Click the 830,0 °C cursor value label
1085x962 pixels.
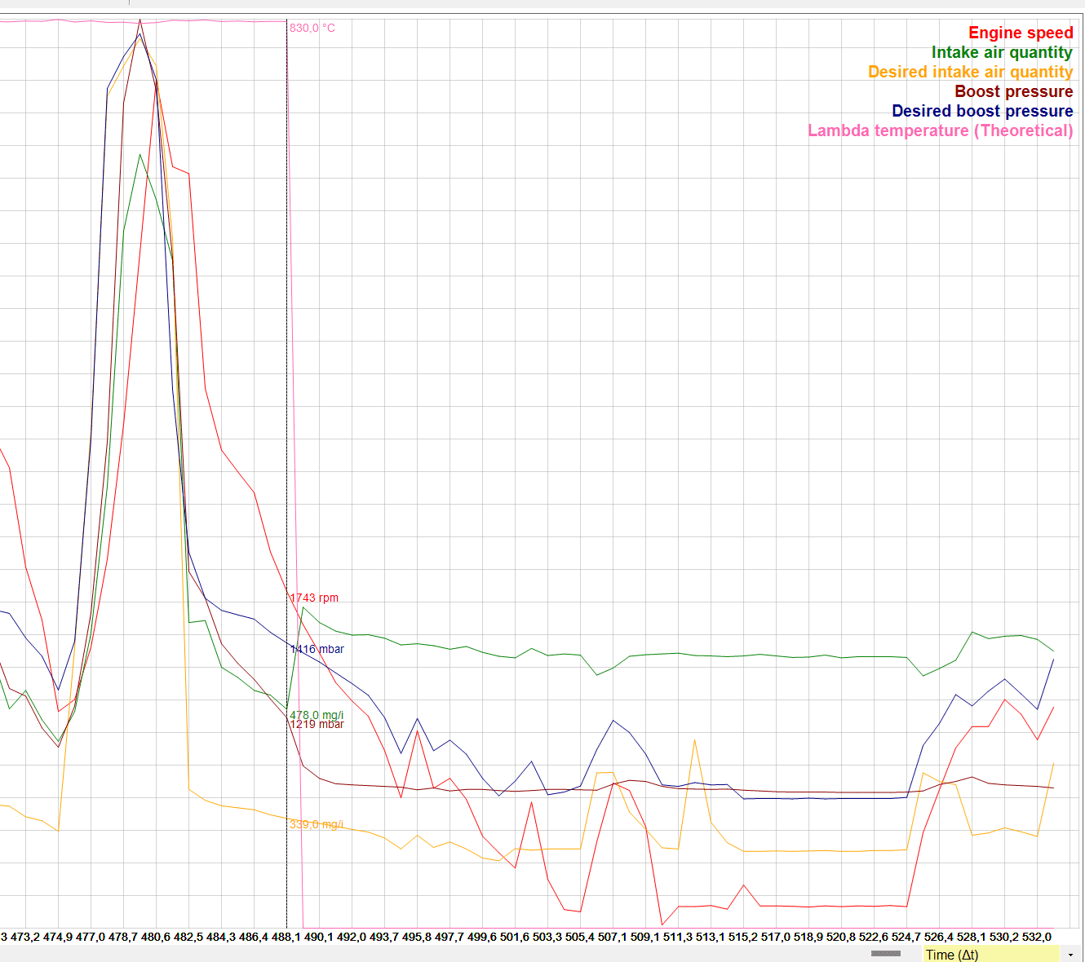pos(312,28)
